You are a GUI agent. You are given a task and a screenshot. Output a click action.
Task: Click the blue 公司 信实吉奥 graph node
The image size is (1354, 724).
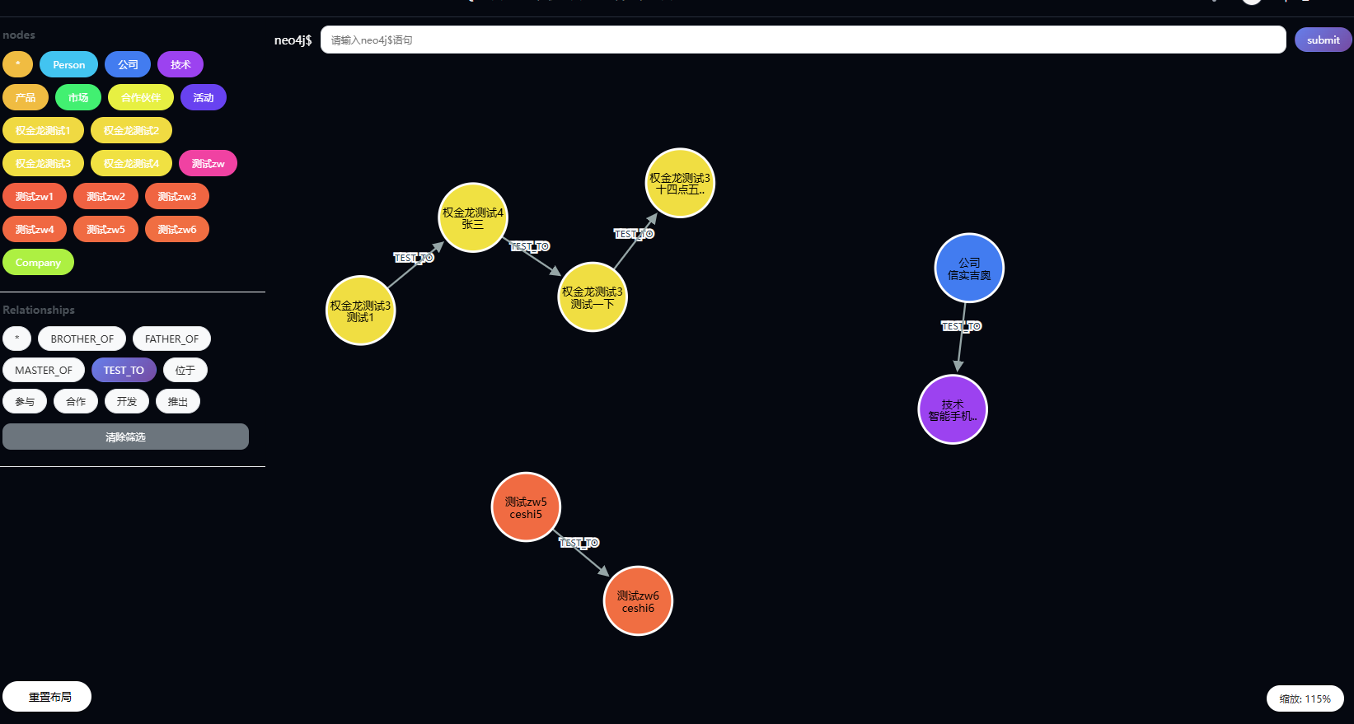pyautogui.click(x=969, y=269)
